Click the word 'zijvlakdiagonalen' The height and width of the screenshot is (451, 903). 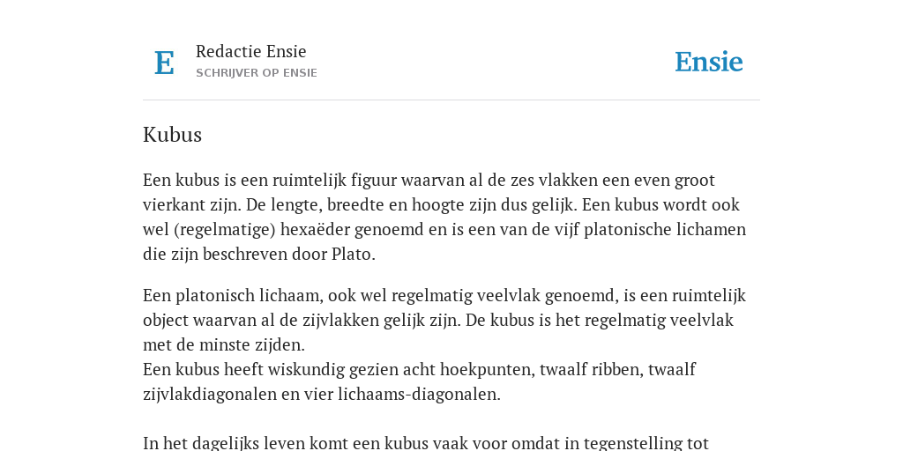[210, 395]
